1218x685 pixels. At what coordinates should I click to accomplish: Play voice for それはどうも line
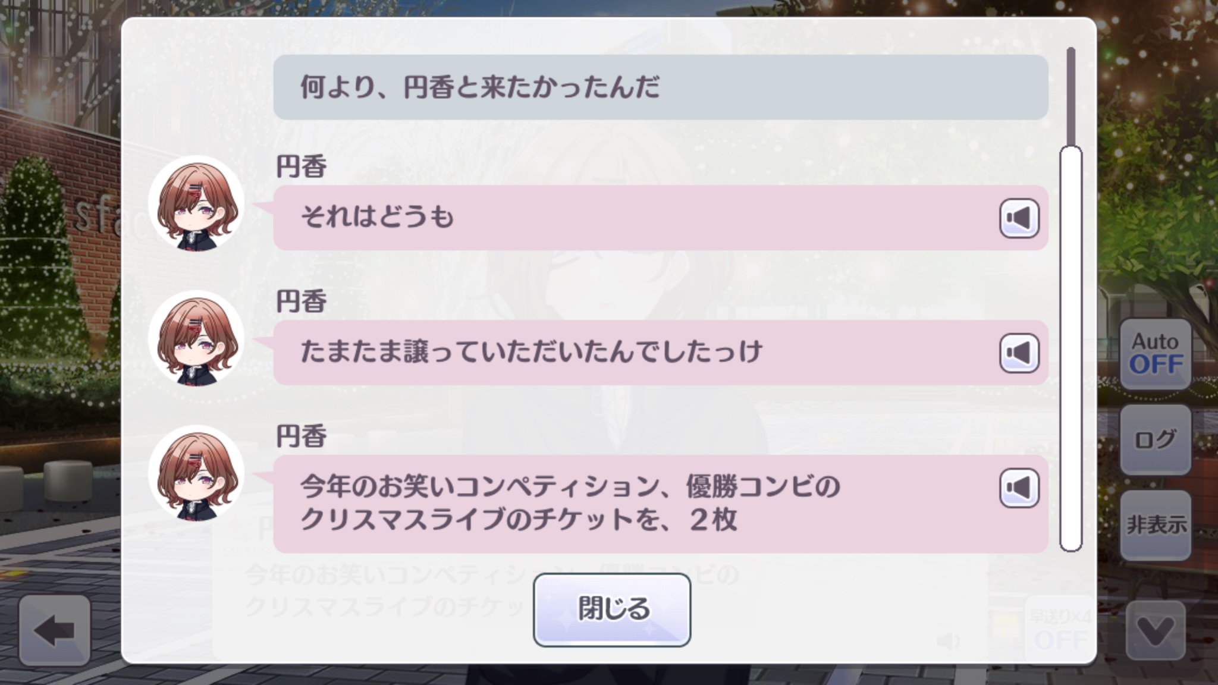pos(1019,218)
